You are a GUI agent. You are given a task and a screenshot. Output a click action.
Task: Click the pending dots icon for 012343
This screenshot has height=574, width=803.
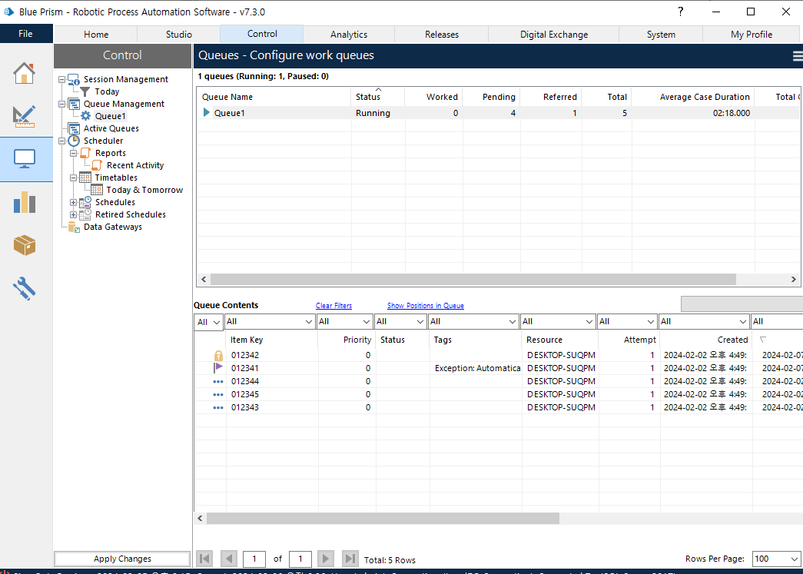point(218,407)
